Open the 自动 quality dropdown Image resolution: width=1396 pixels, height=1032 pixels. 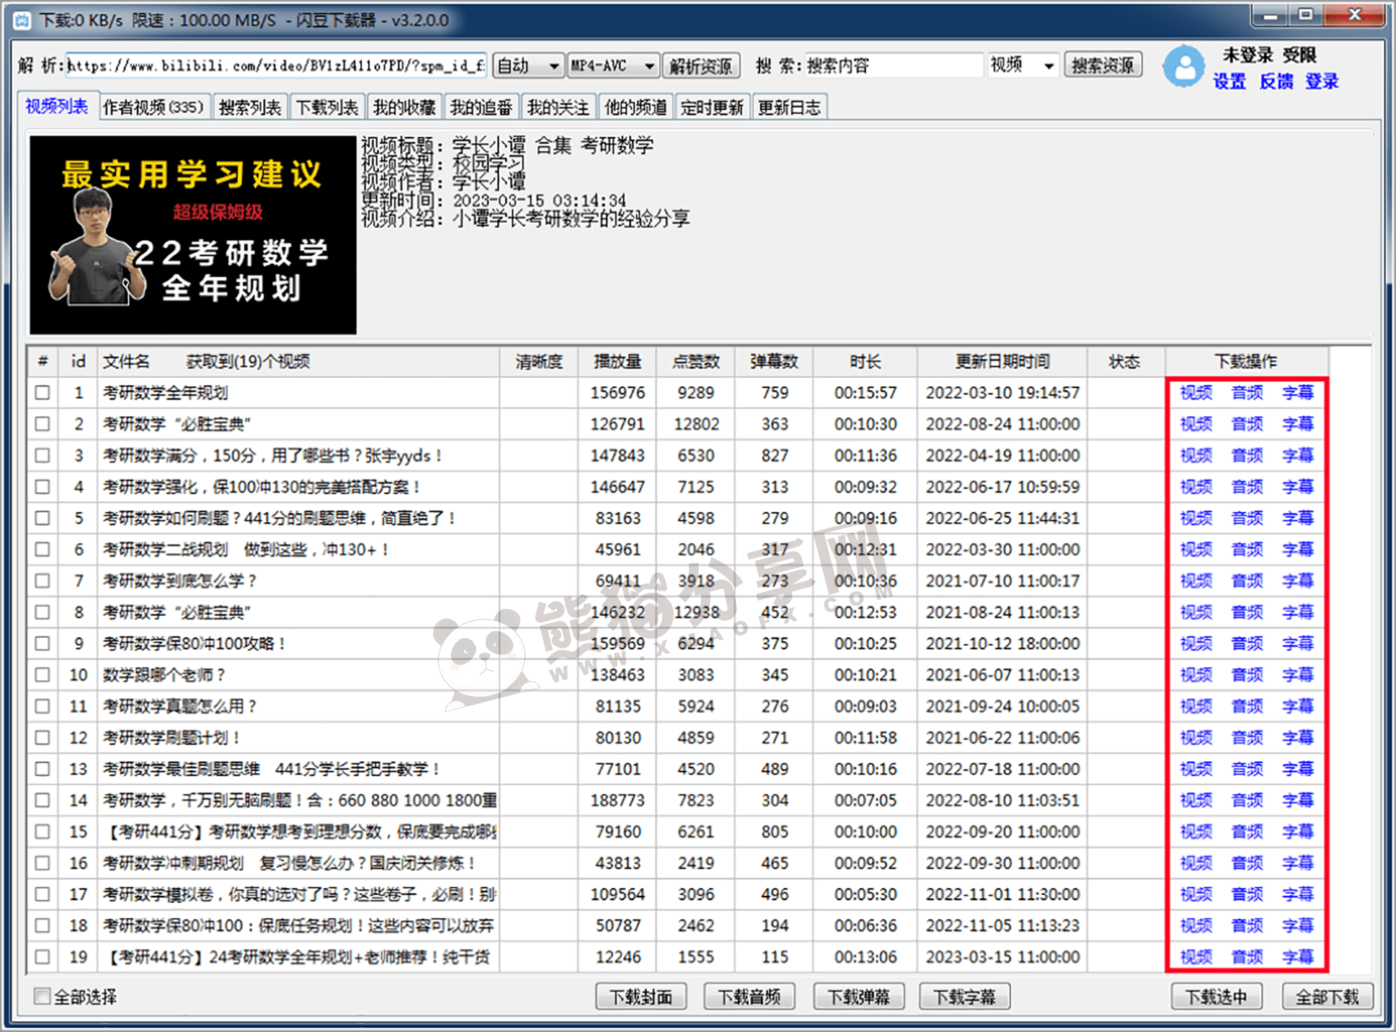527,65
